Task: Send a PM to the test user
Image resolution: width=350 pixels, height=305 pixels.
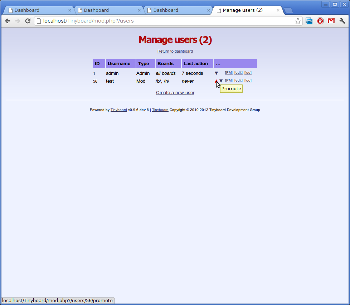Action: pyautogui.click(x=229, y=81)
